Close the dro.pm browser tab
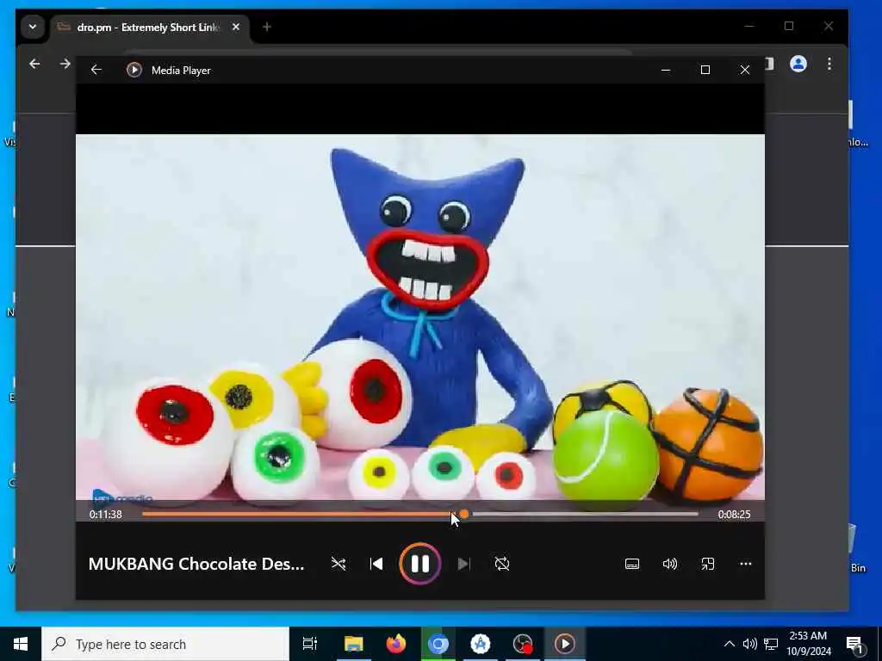 [236, 27]
